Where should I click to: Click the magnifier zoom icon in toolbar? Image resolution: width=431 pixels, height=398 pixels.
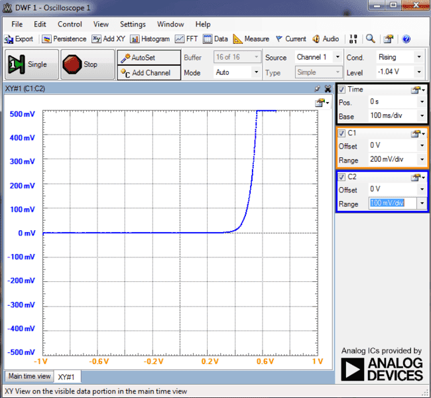(371, 39)
